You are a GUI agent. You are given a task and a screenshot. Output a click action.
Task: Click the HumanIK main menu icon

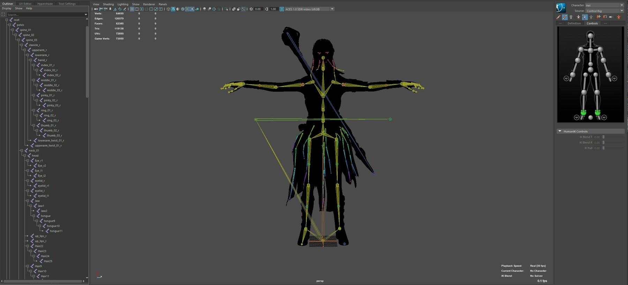pos(561,7)
